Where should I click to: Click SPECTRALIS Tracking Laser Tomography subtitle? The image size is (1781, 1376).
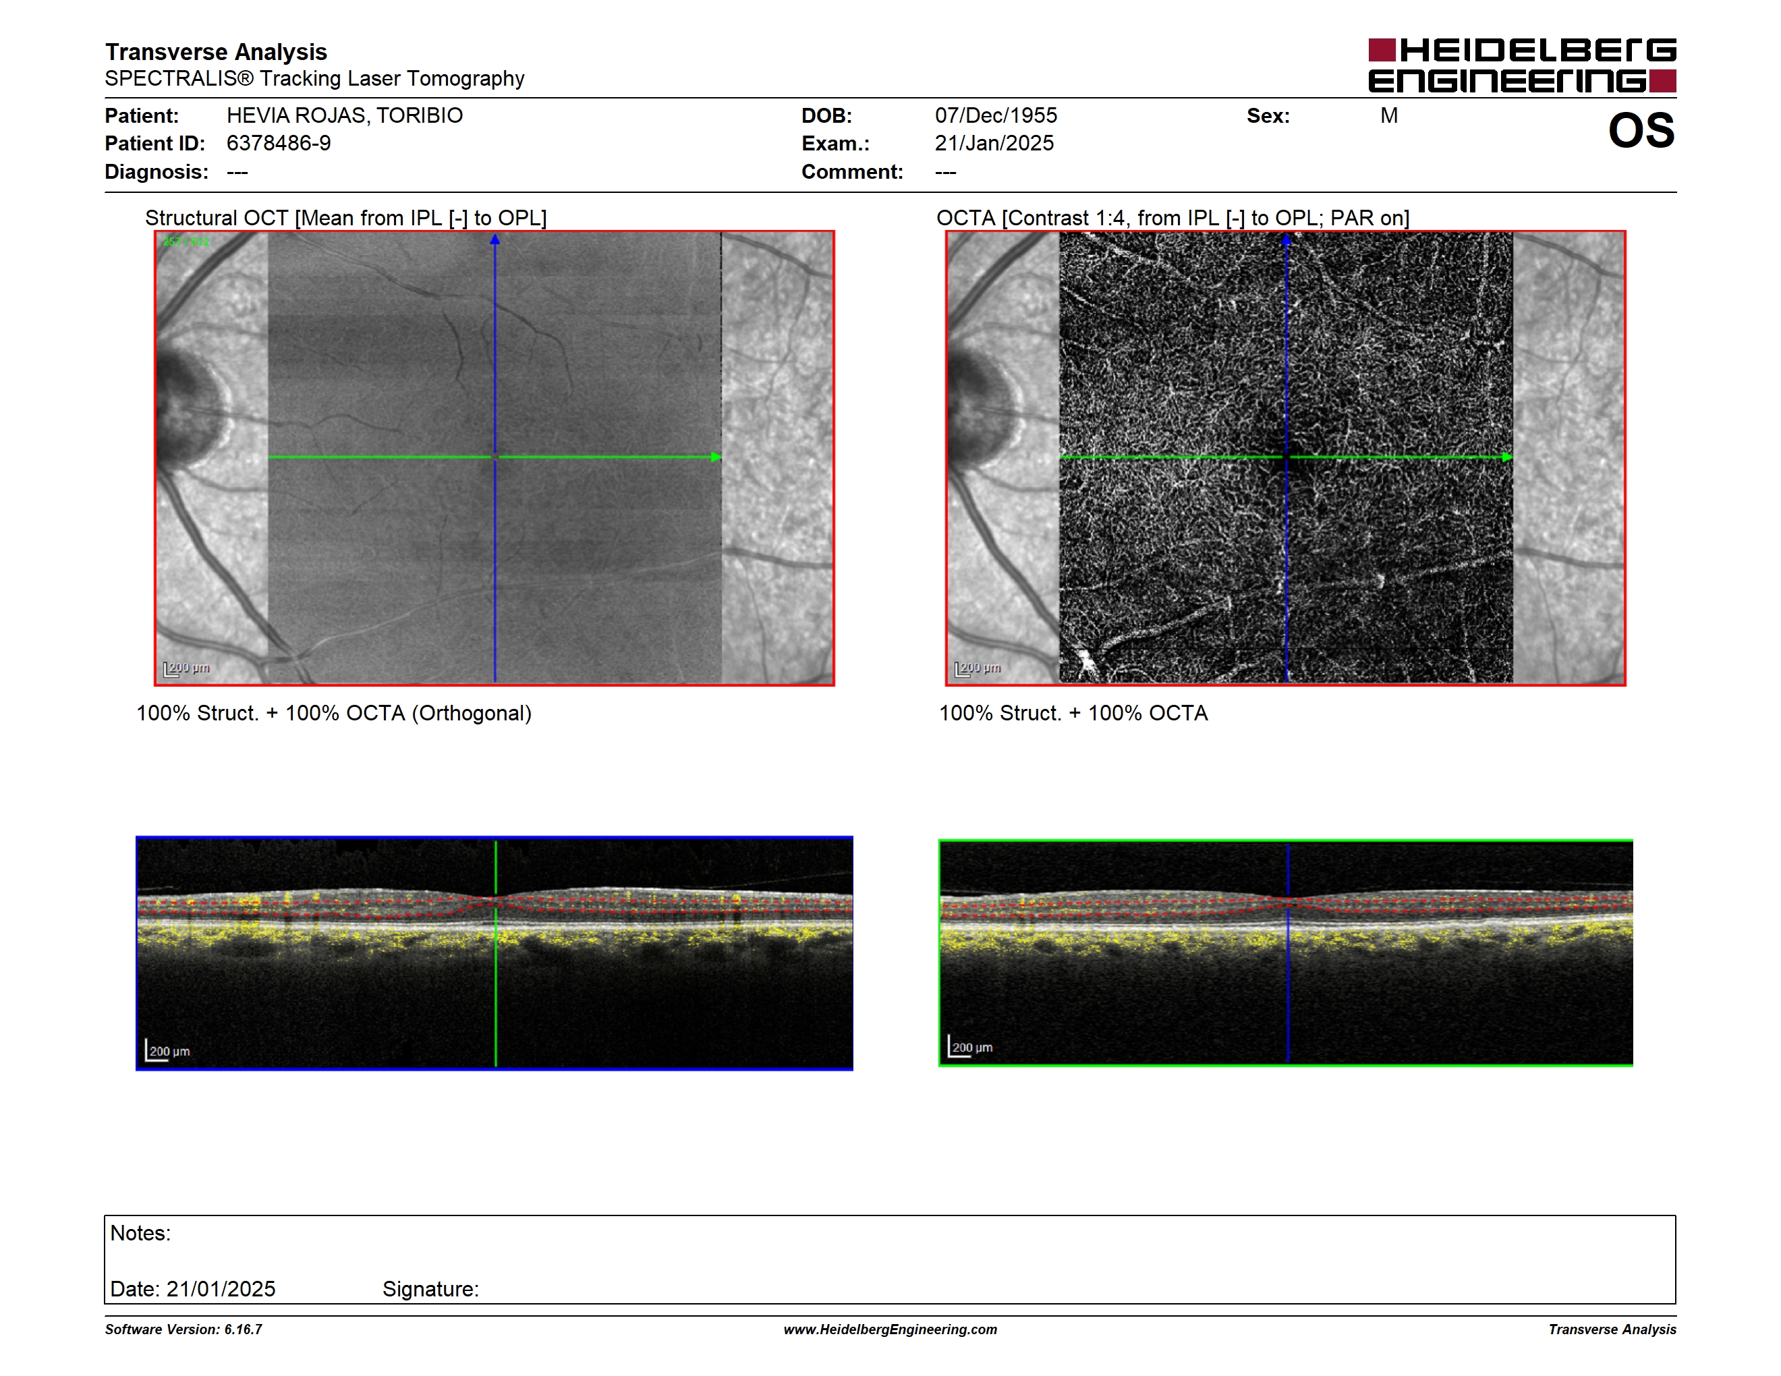coord(315,78)
